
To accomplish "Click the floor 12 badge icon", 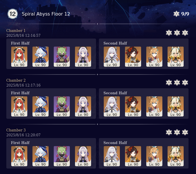I will pyautogui.click(x=13, y=14).
